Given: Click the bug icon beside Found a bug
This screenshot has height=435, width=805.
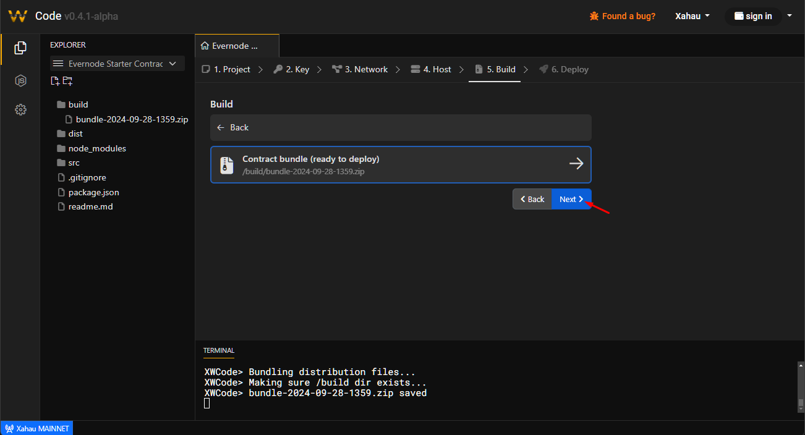Looking at the screenshot, I should 594,16.
